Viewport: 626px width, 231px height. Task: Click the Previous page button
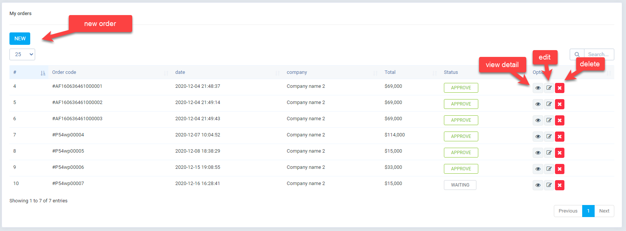click(x=568, y=211)
